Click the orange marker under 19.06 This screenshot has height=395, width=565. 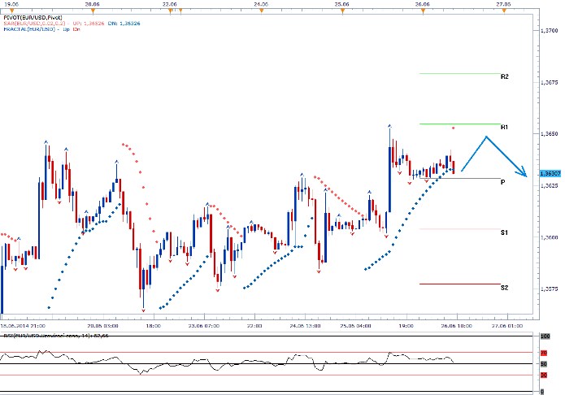coord(11,11)
